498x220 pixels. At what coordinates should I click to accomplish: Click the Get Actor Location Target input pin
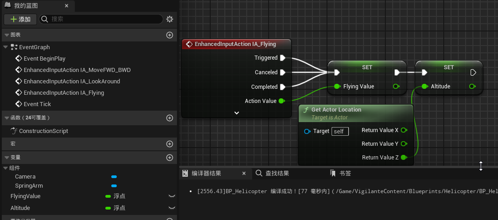coord(307,131)
